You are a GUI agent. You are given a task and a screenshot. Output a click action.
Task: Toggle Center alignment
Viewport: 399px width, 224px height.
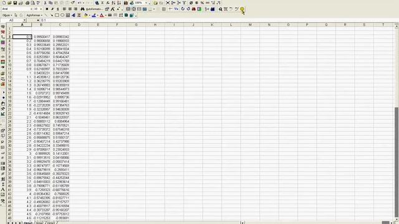(x=70, y=9)
